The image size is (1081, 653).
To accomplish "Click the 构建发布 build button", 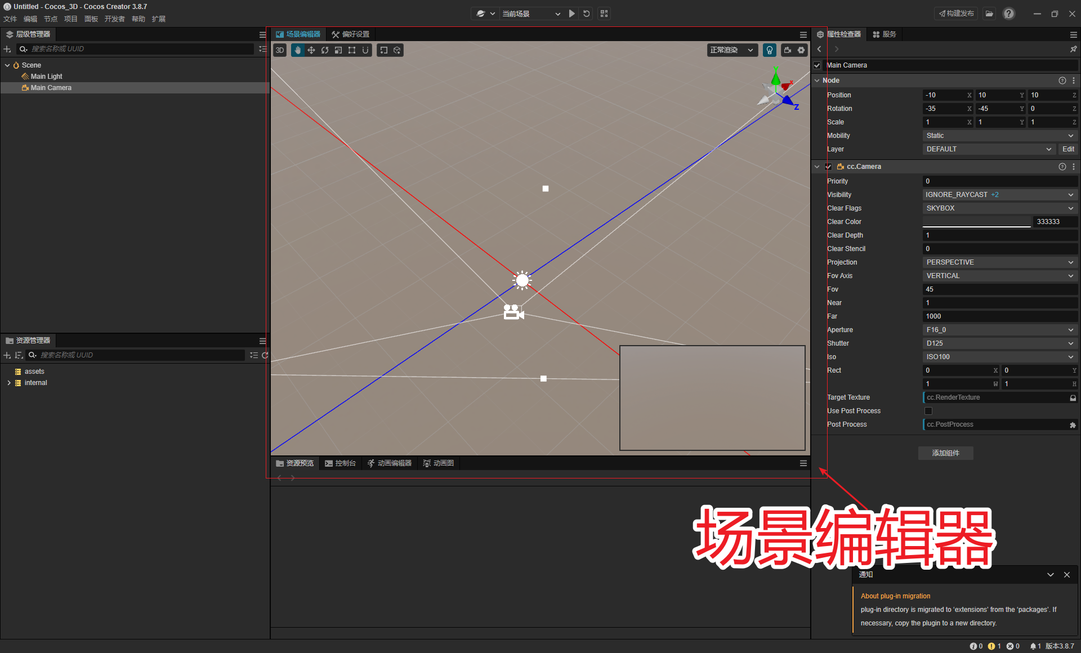I will (x=956, y=14).
